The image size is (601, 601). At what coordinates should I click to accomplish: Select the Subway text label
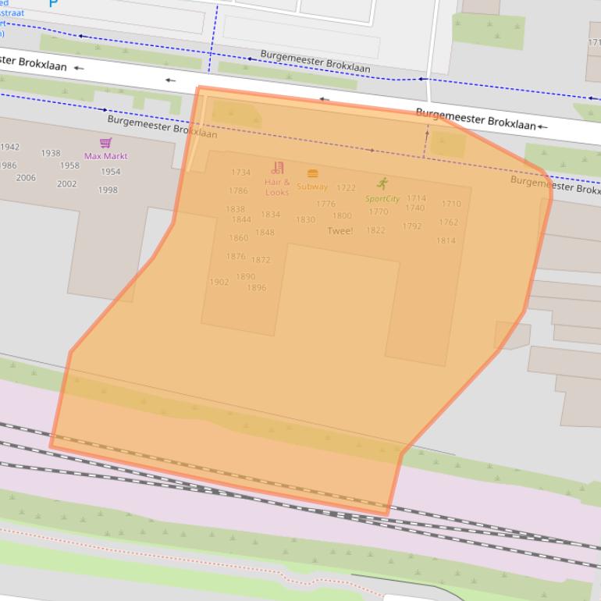click(x=312, y=187)
